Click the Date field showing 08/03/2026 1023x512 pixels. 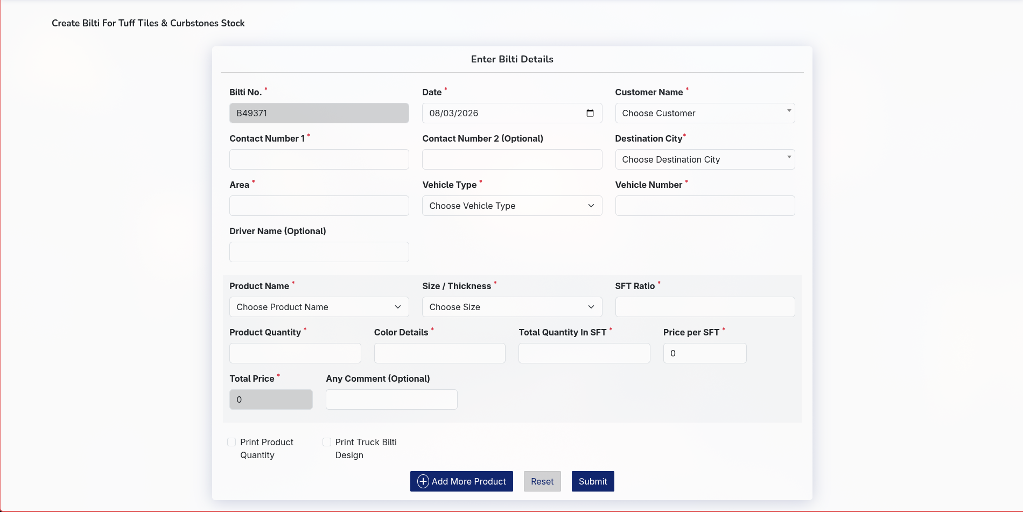click(x=512, y=113)
